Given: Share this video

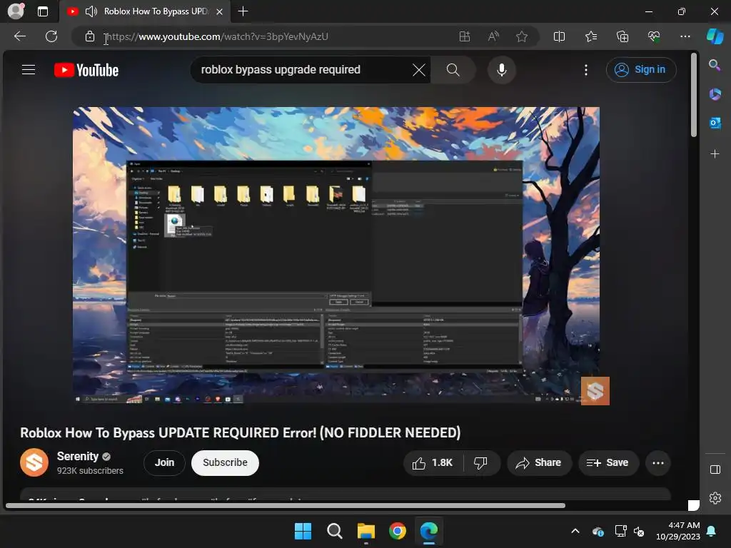Looking at the screenshot, I should pyautogui.click(x=538, y=462).
